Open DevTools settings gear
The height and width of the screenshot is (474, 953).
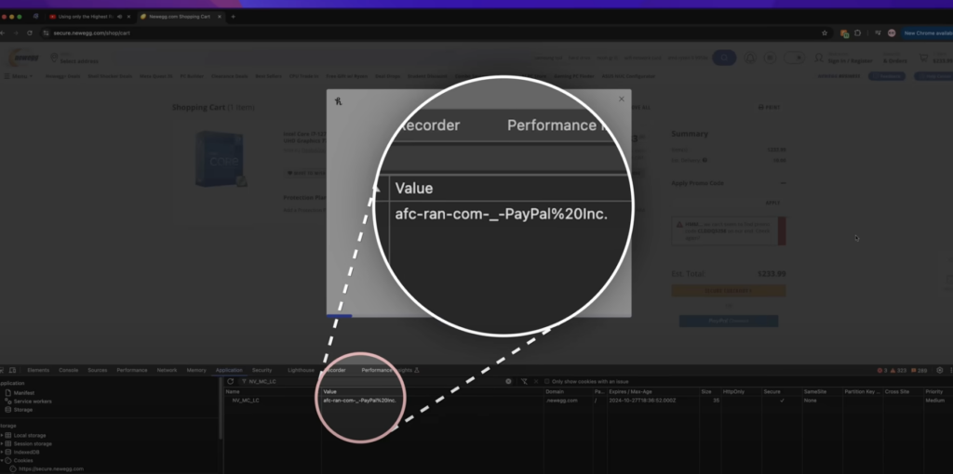[x=940, y=370]
